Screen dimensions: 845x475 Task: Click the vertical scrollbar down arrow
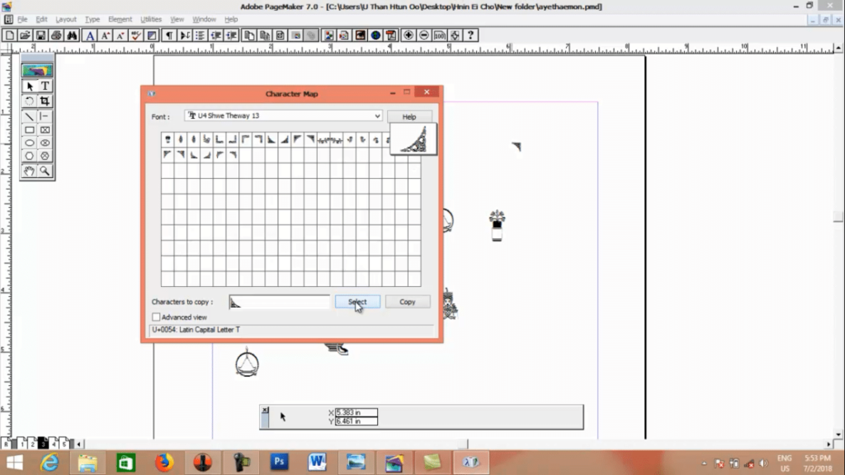point(838,435)
